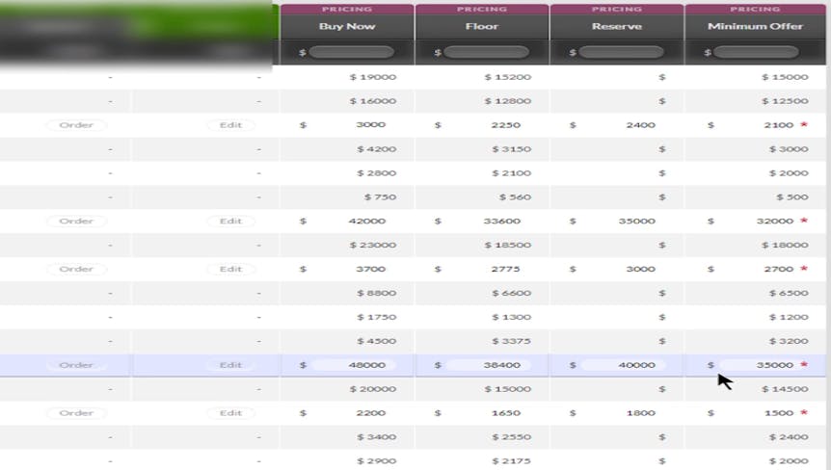Sort by the Floor pricing column header
Viewport: 831px width, 470px height.
coord(481,26)
